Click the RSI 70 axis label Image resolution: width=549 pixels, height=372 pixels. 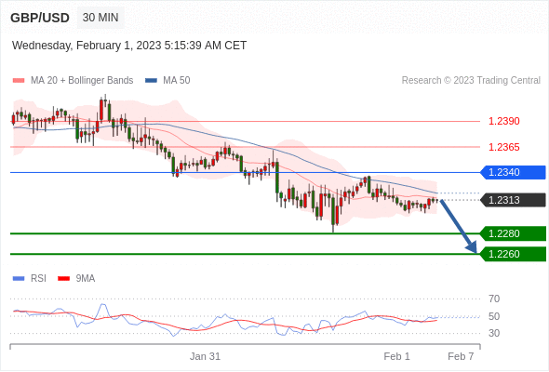[494, 299]
